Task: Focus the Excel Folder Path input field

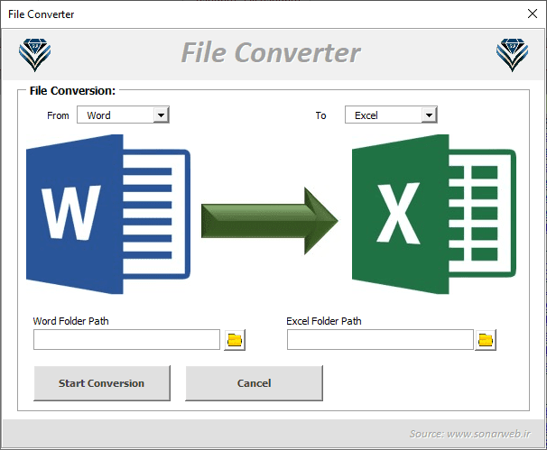Action: tap(380, 339)
